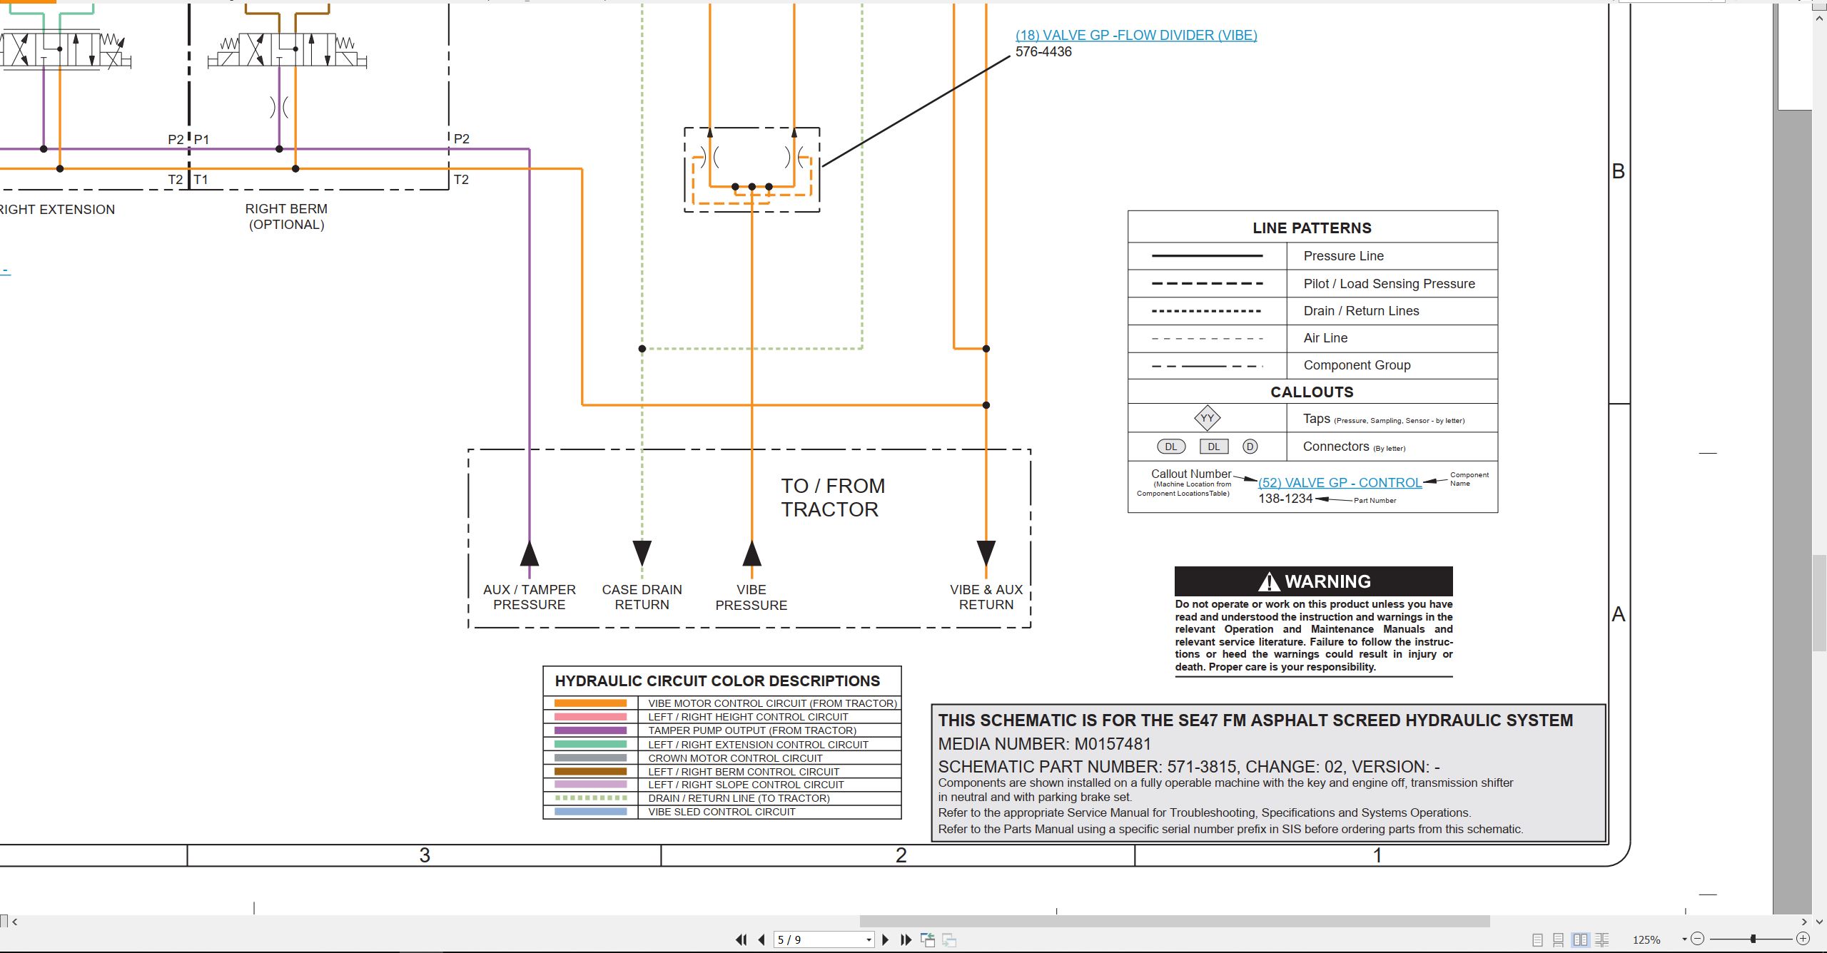Viewport: 1827px width, 953px height.
Task: Open the zoom level dropdown arrow
Action: pos(1684,939)
